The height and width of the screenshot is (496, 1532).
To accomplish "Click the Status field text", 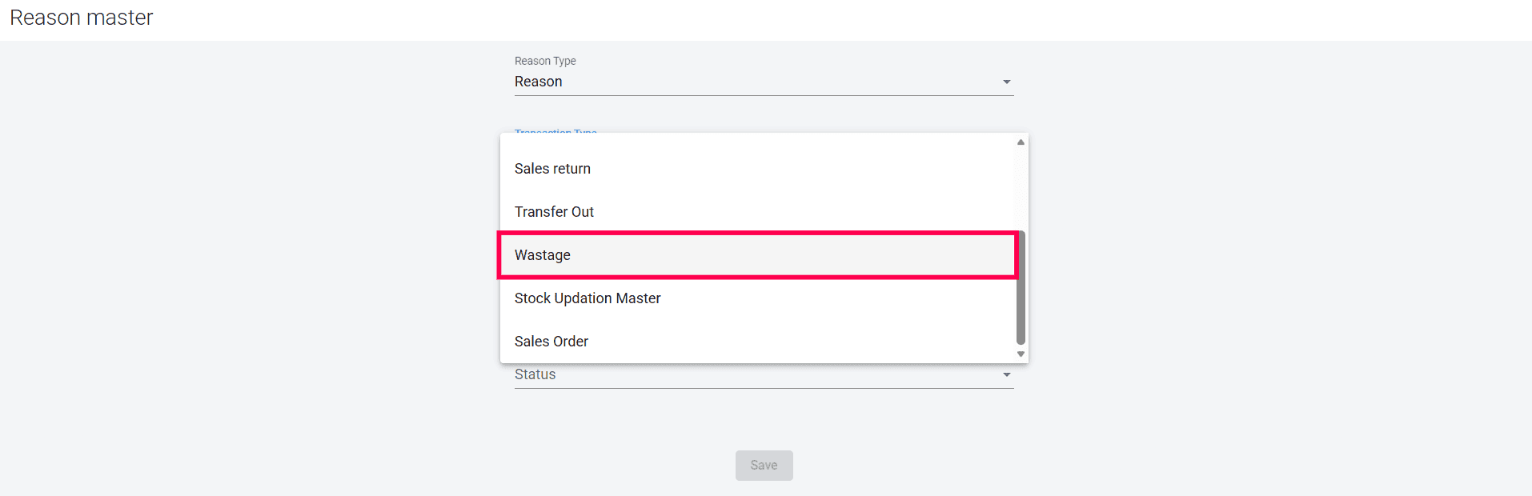I will pyautogui.click(x=535, y=375).
